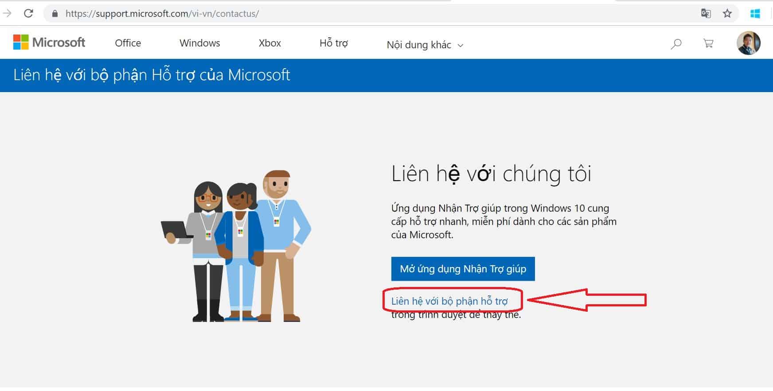Click the Windows logo extension icon
This screenshot has height=391, width=773.
pos(755,14)
